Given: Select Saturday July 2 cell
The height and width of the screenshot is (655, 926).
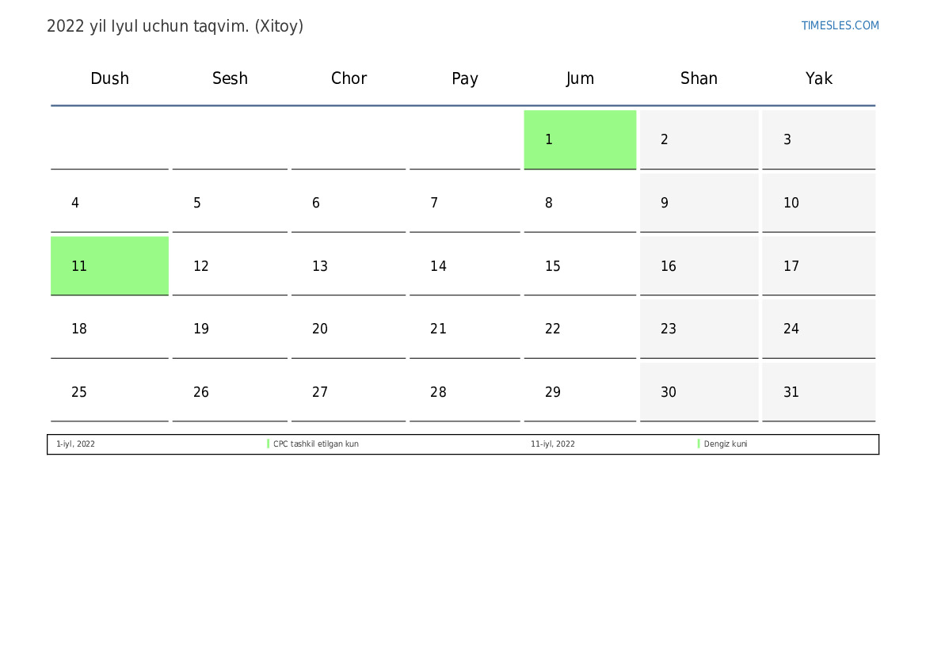Looking at the screenshot, I should tap(699, 139).
